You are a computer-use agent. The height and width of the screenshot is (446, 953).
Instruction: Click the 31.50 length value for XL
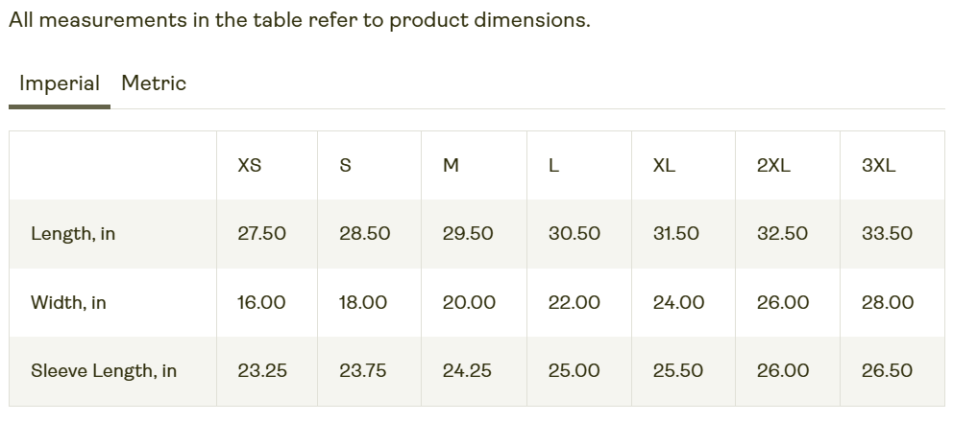676,233
